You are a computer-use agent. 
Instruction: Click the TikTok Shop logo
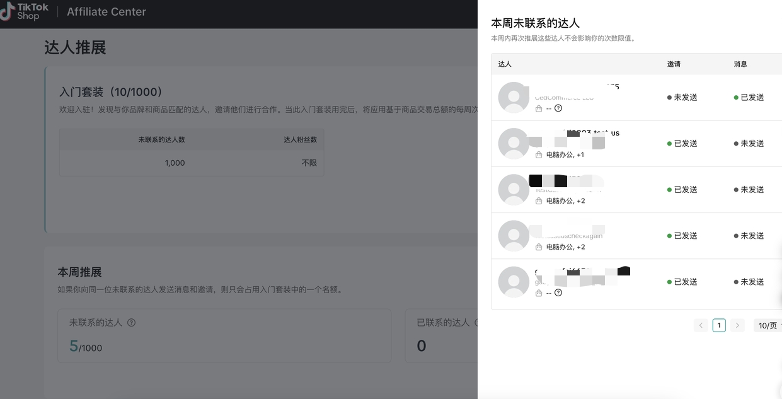pyautogui.click(x=25, y=11)
